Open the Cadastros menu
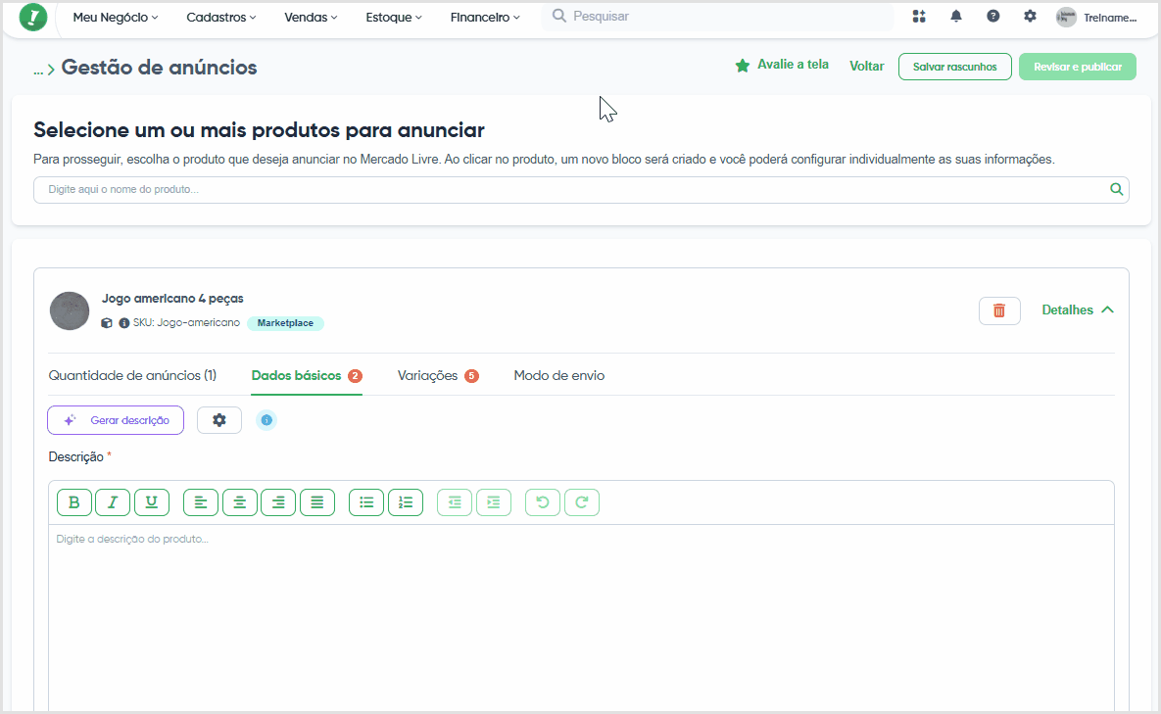Viewport: 1161px width, 714px height. 221,17
